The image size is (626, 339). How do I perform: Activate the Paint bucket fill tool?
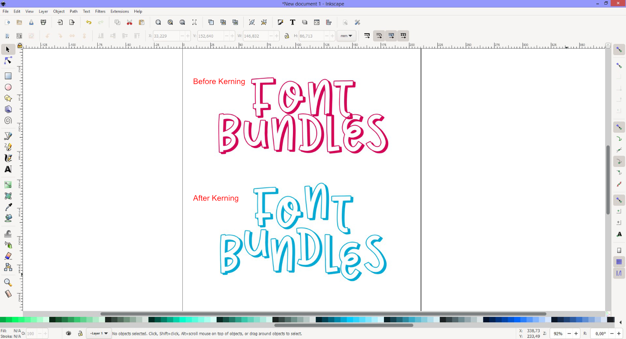point(8,218)
